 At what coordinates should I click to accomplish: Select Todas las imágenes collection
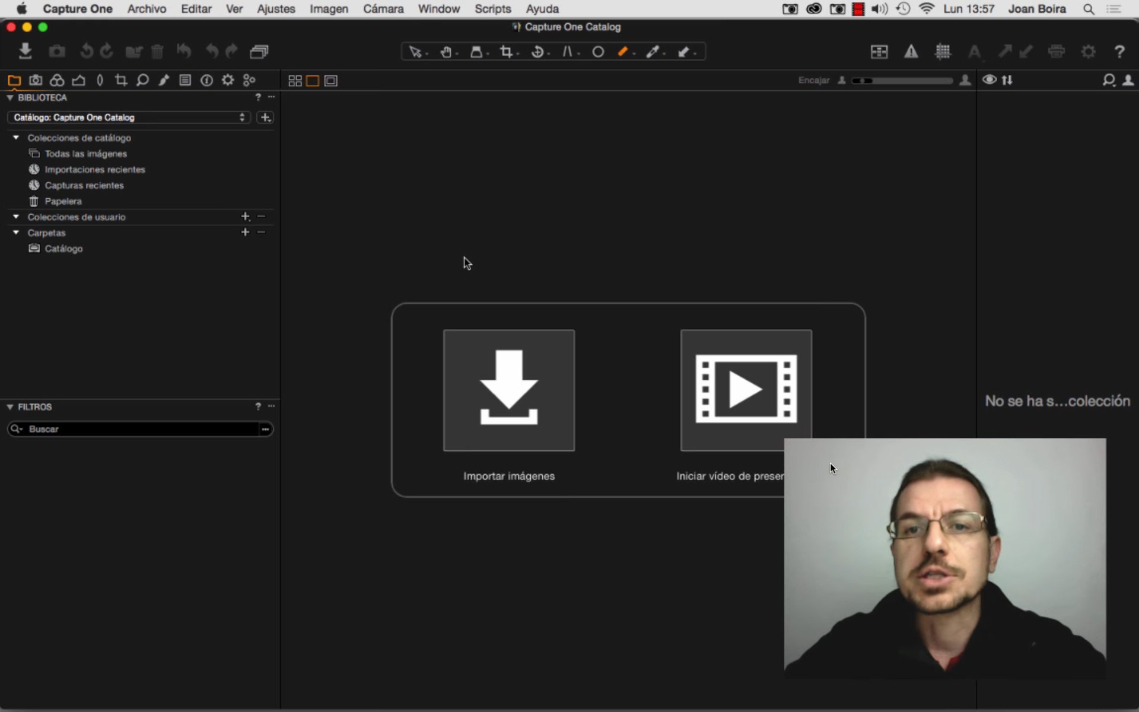coord(86,154)
